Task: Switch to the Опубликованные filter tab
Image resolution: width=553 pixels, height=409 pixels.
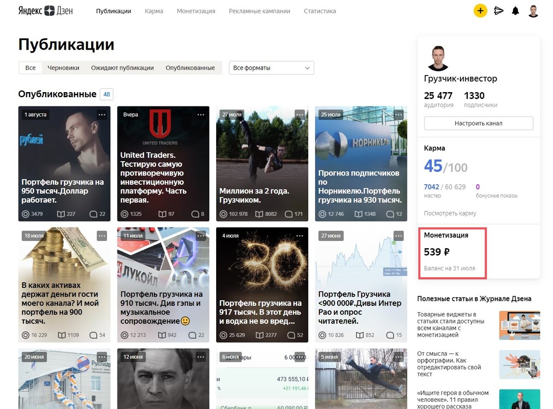Action: click(190, 68)
